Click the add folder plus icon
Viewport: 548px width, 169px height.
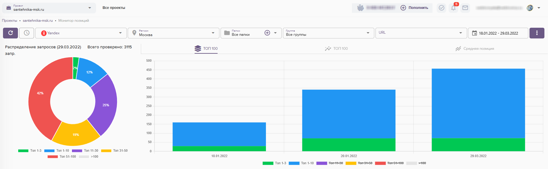(x=267, y=33)
